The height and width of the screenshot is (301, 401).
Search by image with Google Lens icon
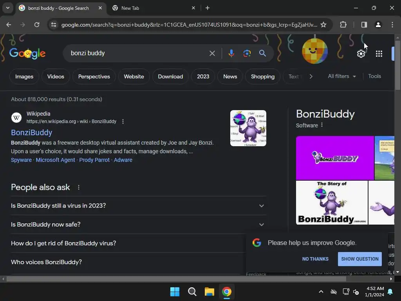point(247,53)
